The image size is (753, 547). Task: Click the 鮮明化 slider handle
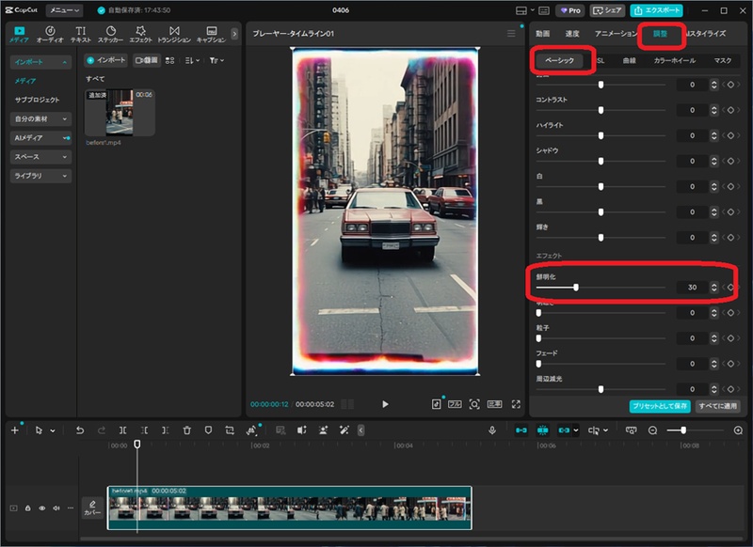point(575,287)
